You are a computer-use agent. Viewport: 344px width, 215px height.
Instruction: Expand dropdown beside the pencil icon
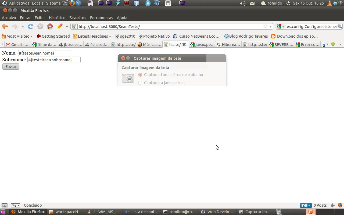pos(67,27)
